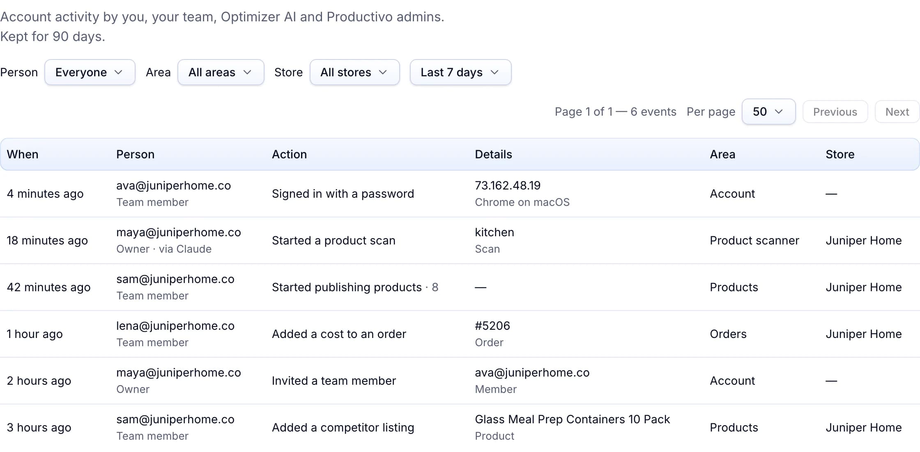Viewport: 920px width, 452px height.
Task: Open the All areas filter dropdown
Action: pos(221,72)
